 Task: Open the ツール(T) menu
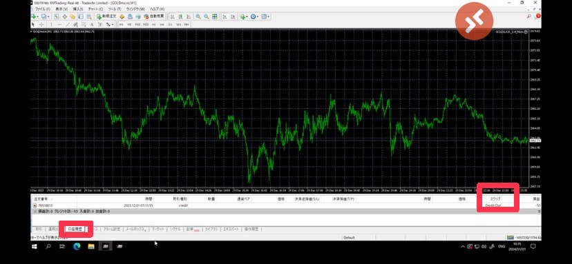pos(115,9)
